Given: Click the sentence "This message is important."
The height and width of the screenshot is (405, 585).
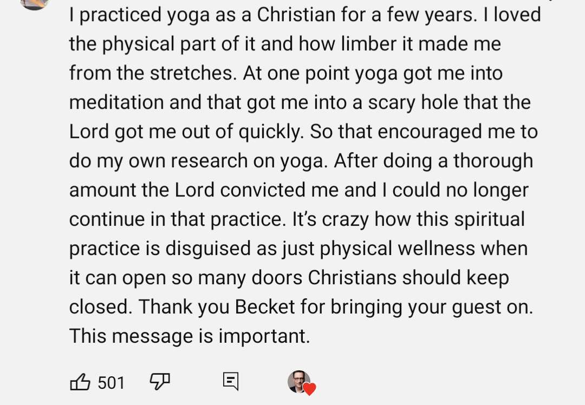Looking at the screenshot, I should (x=190, y=336).
